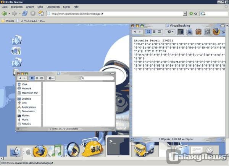Open the Datei menu
Viewport: 229px width, 166px height.
coord(5,7)
